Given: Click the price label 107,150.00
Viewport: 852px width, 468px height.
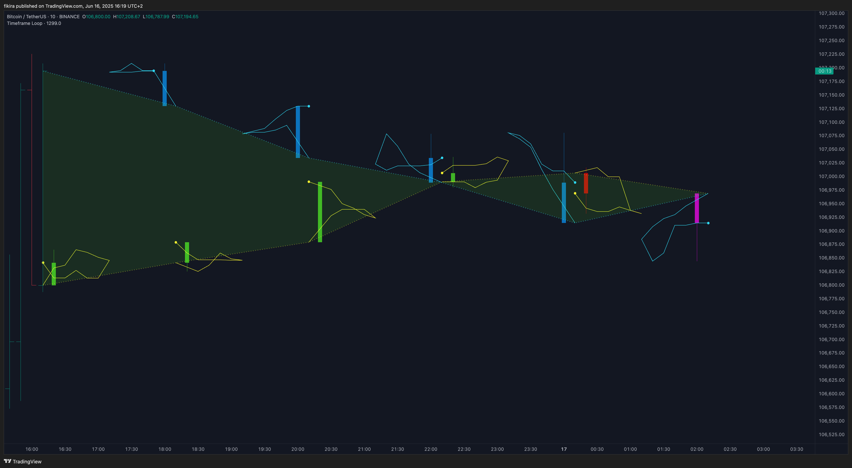Looking at the screenshot, I should click(x=831, y=95).
